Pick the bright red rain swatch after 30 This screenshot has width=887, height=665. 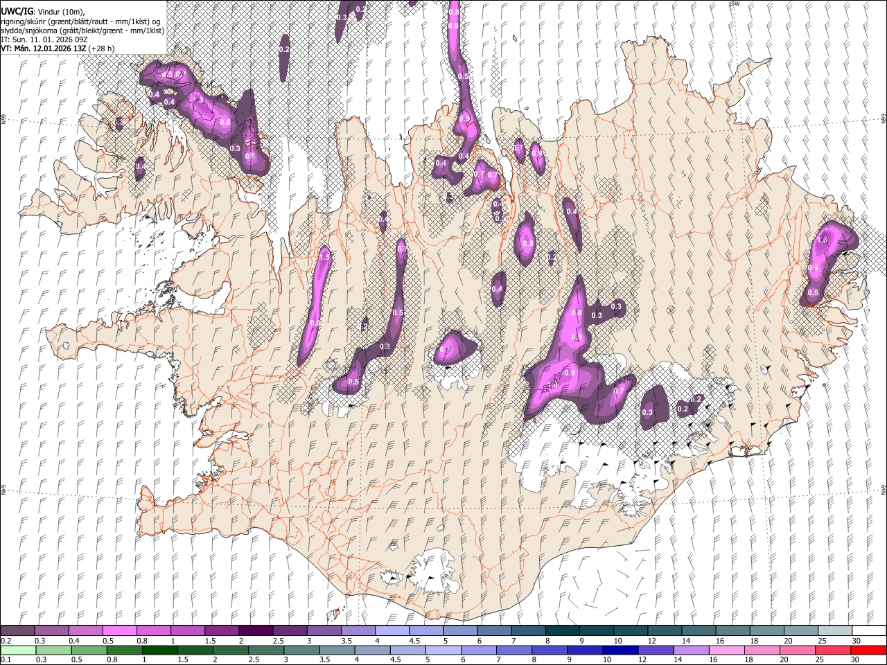point(868,650)
